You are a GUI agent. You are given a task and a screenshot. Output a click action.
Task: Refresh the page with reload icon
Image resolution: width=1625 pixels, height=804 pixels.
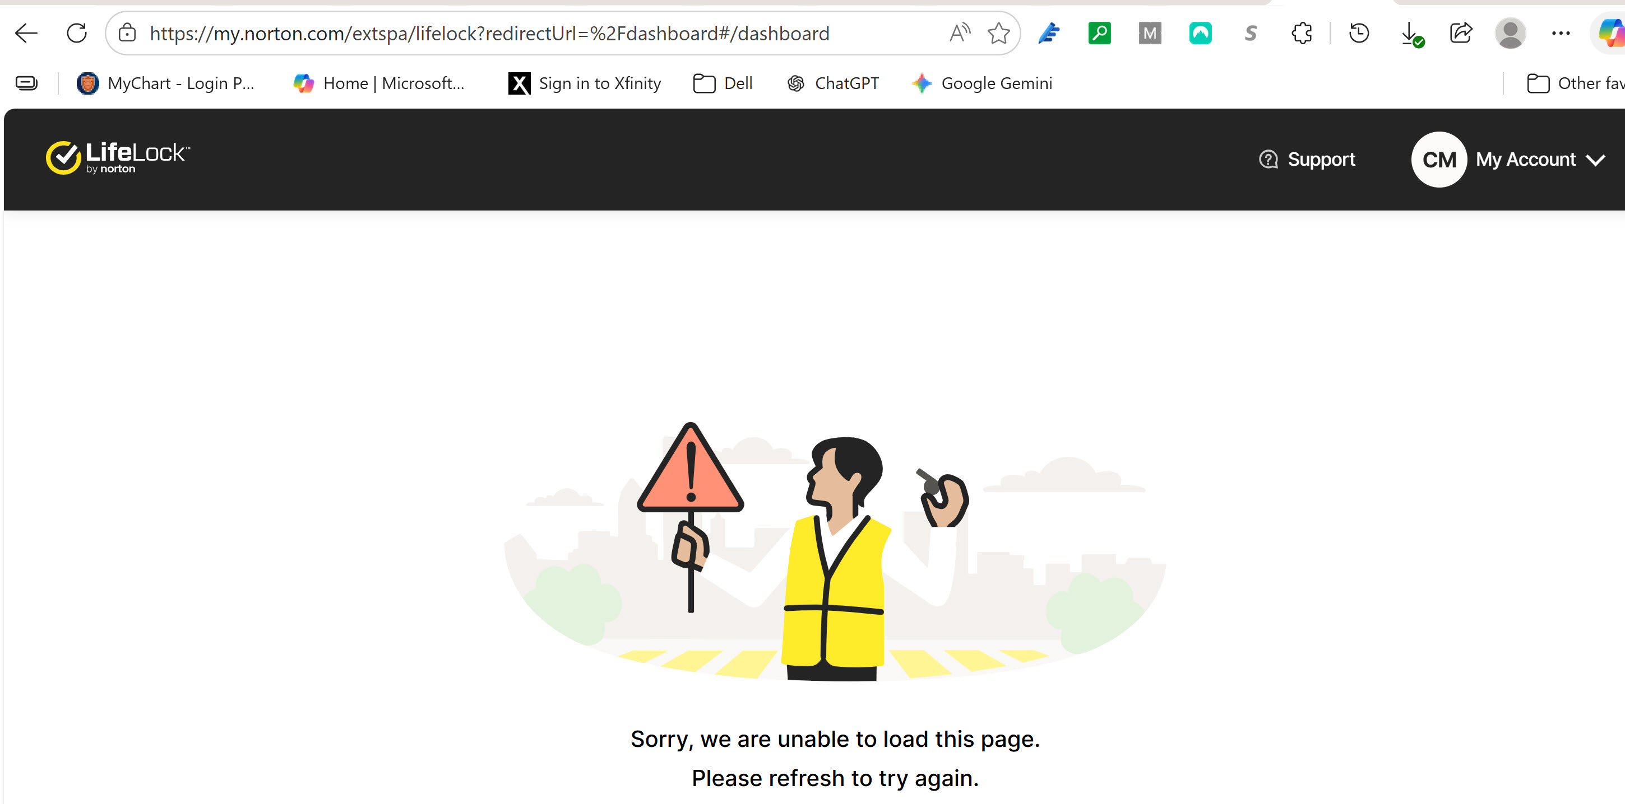[77, 33]
